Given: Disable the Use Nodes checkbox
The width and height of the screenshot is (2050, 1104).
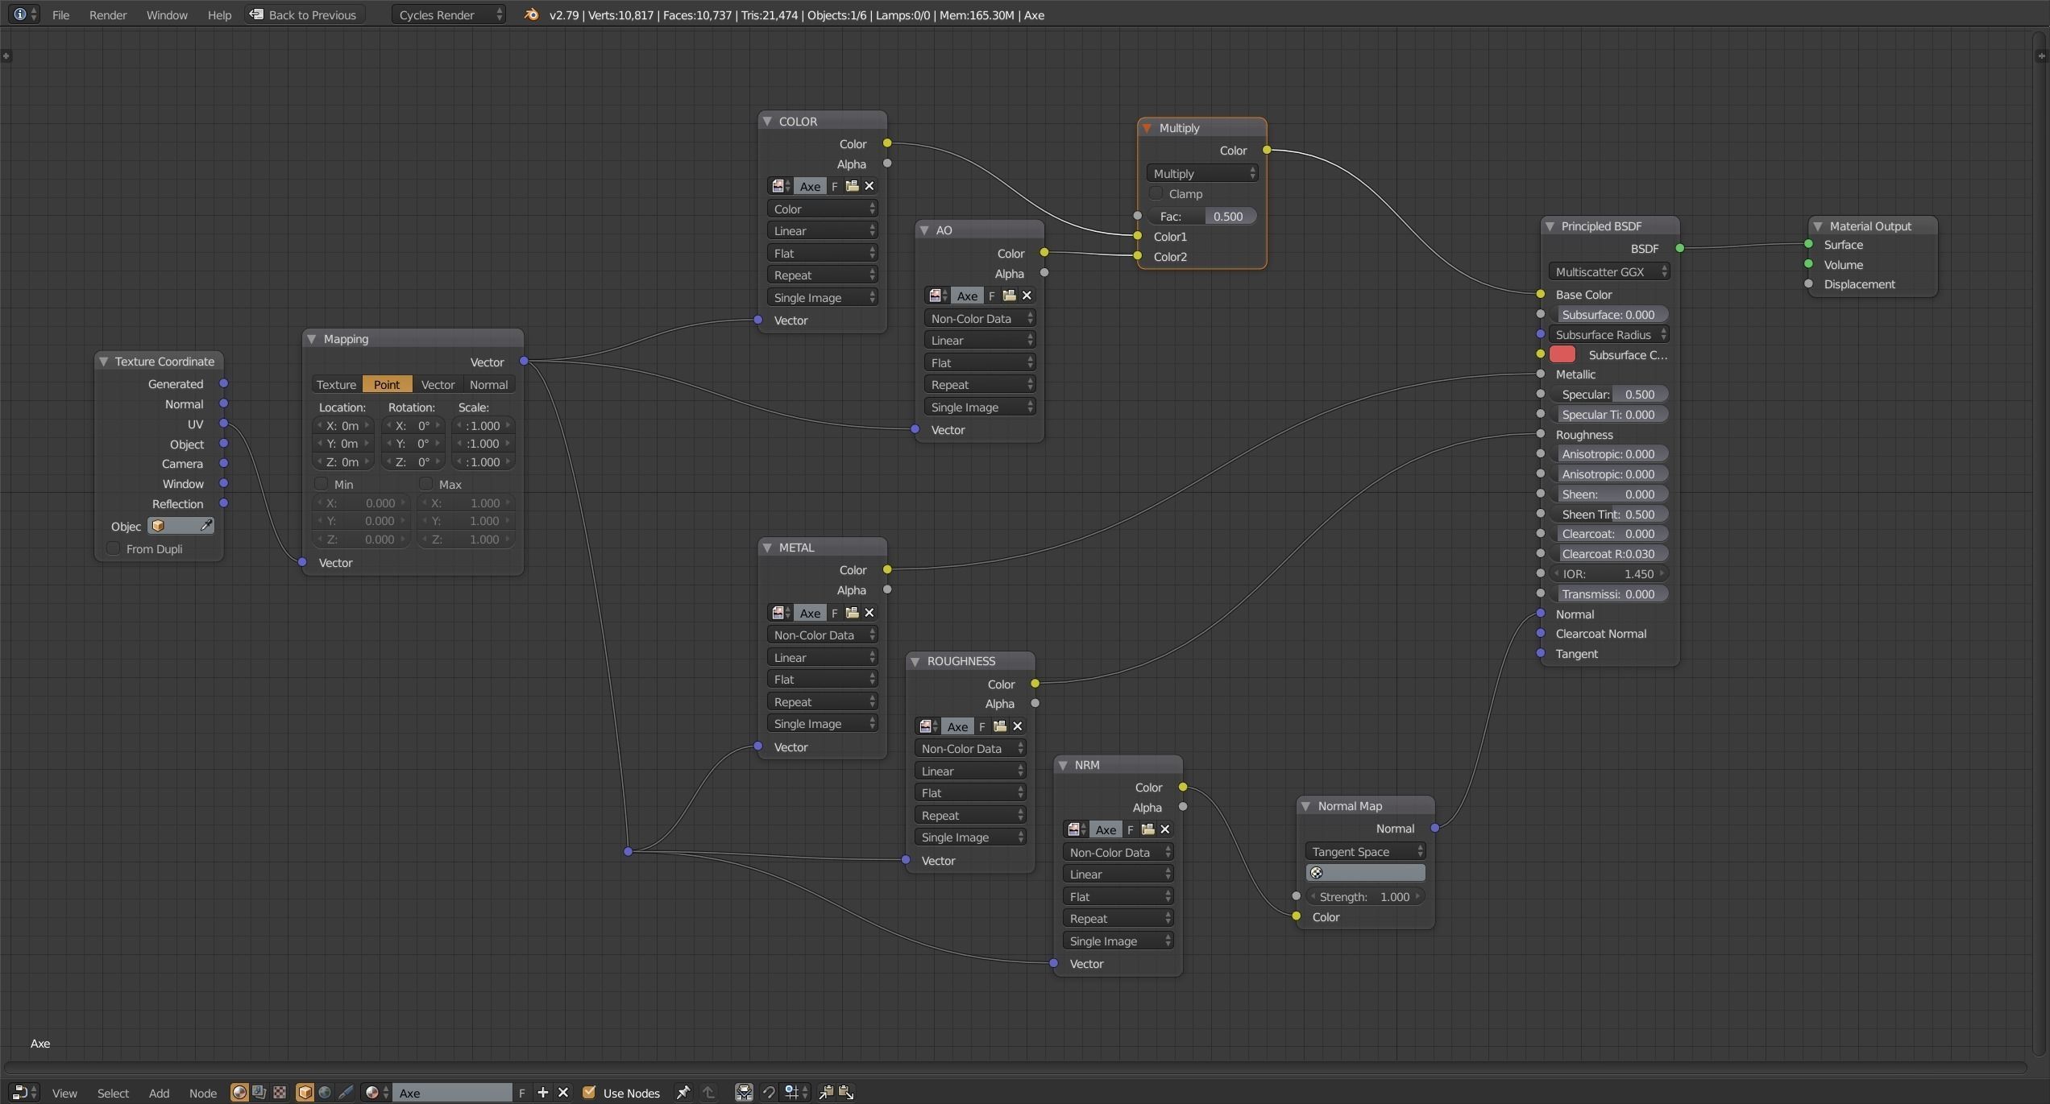Looking at the screenshot, I should tap(589, 1093).
